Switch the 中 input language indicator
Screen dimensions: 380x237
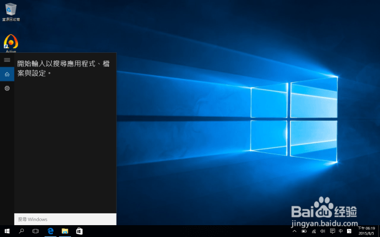341,231
